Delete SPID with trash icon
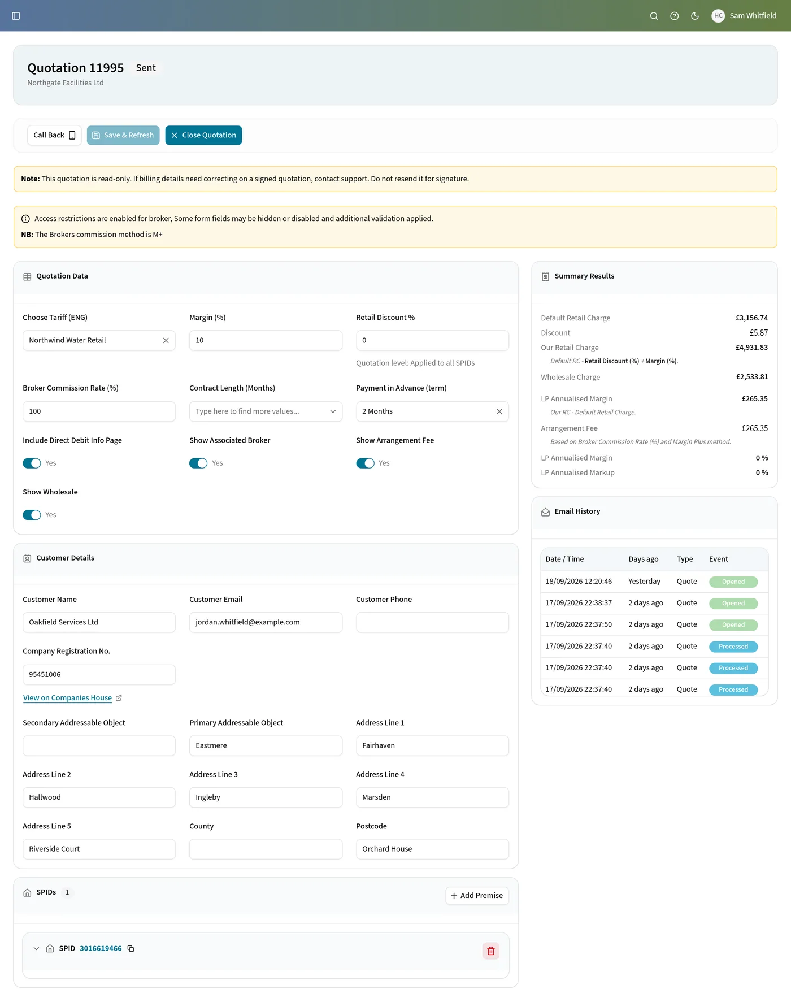 [490, 951]
